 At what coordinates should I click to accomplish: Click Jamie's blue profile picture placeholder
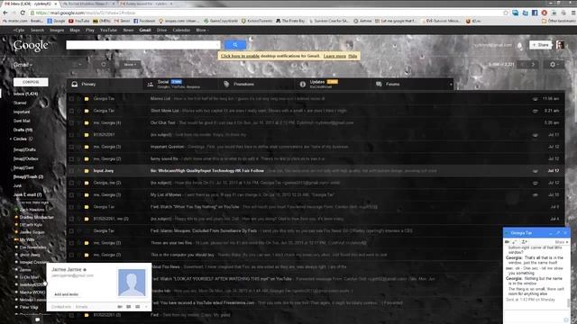(x=132, y=283)
